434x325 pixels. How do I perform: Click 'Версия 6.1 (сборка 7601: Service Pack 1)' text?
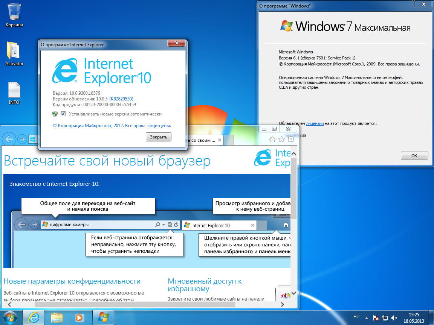[317, 58]
